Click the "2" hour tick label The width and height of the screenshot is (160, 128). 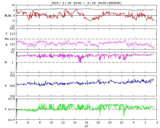tap(145, 122)
